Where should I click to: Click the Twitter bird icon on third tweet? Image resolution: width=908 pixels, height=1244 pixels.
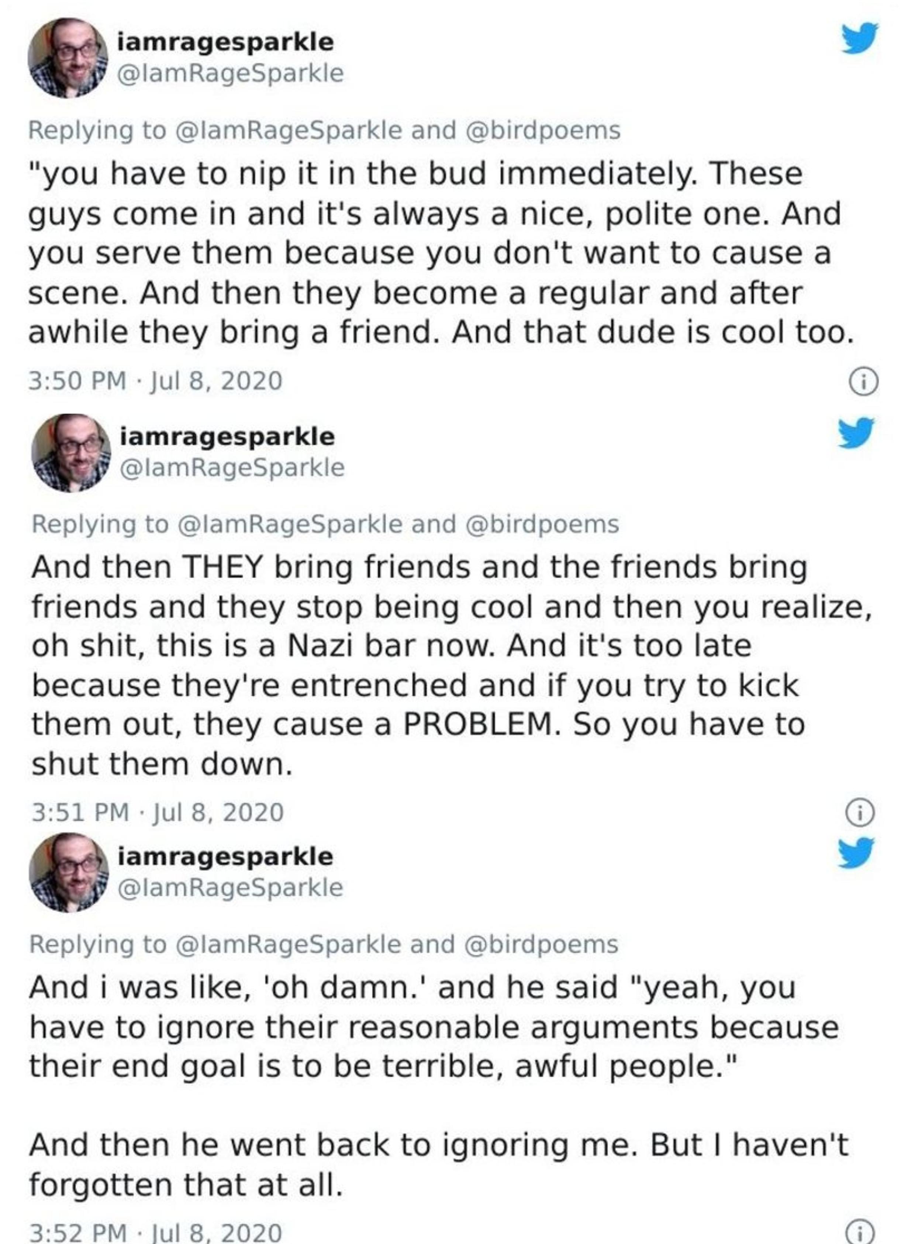[856, 852]
